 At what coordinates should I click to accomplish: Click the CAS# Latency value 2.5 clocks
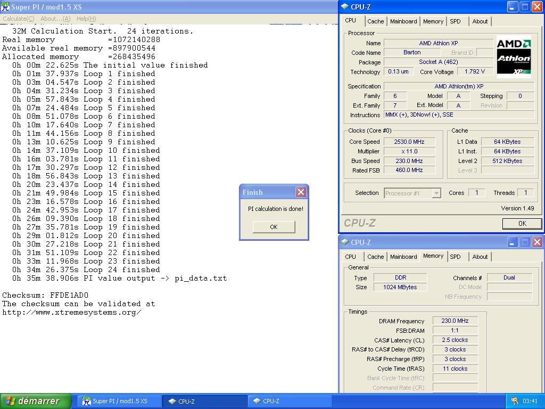(x=455, y=340)
